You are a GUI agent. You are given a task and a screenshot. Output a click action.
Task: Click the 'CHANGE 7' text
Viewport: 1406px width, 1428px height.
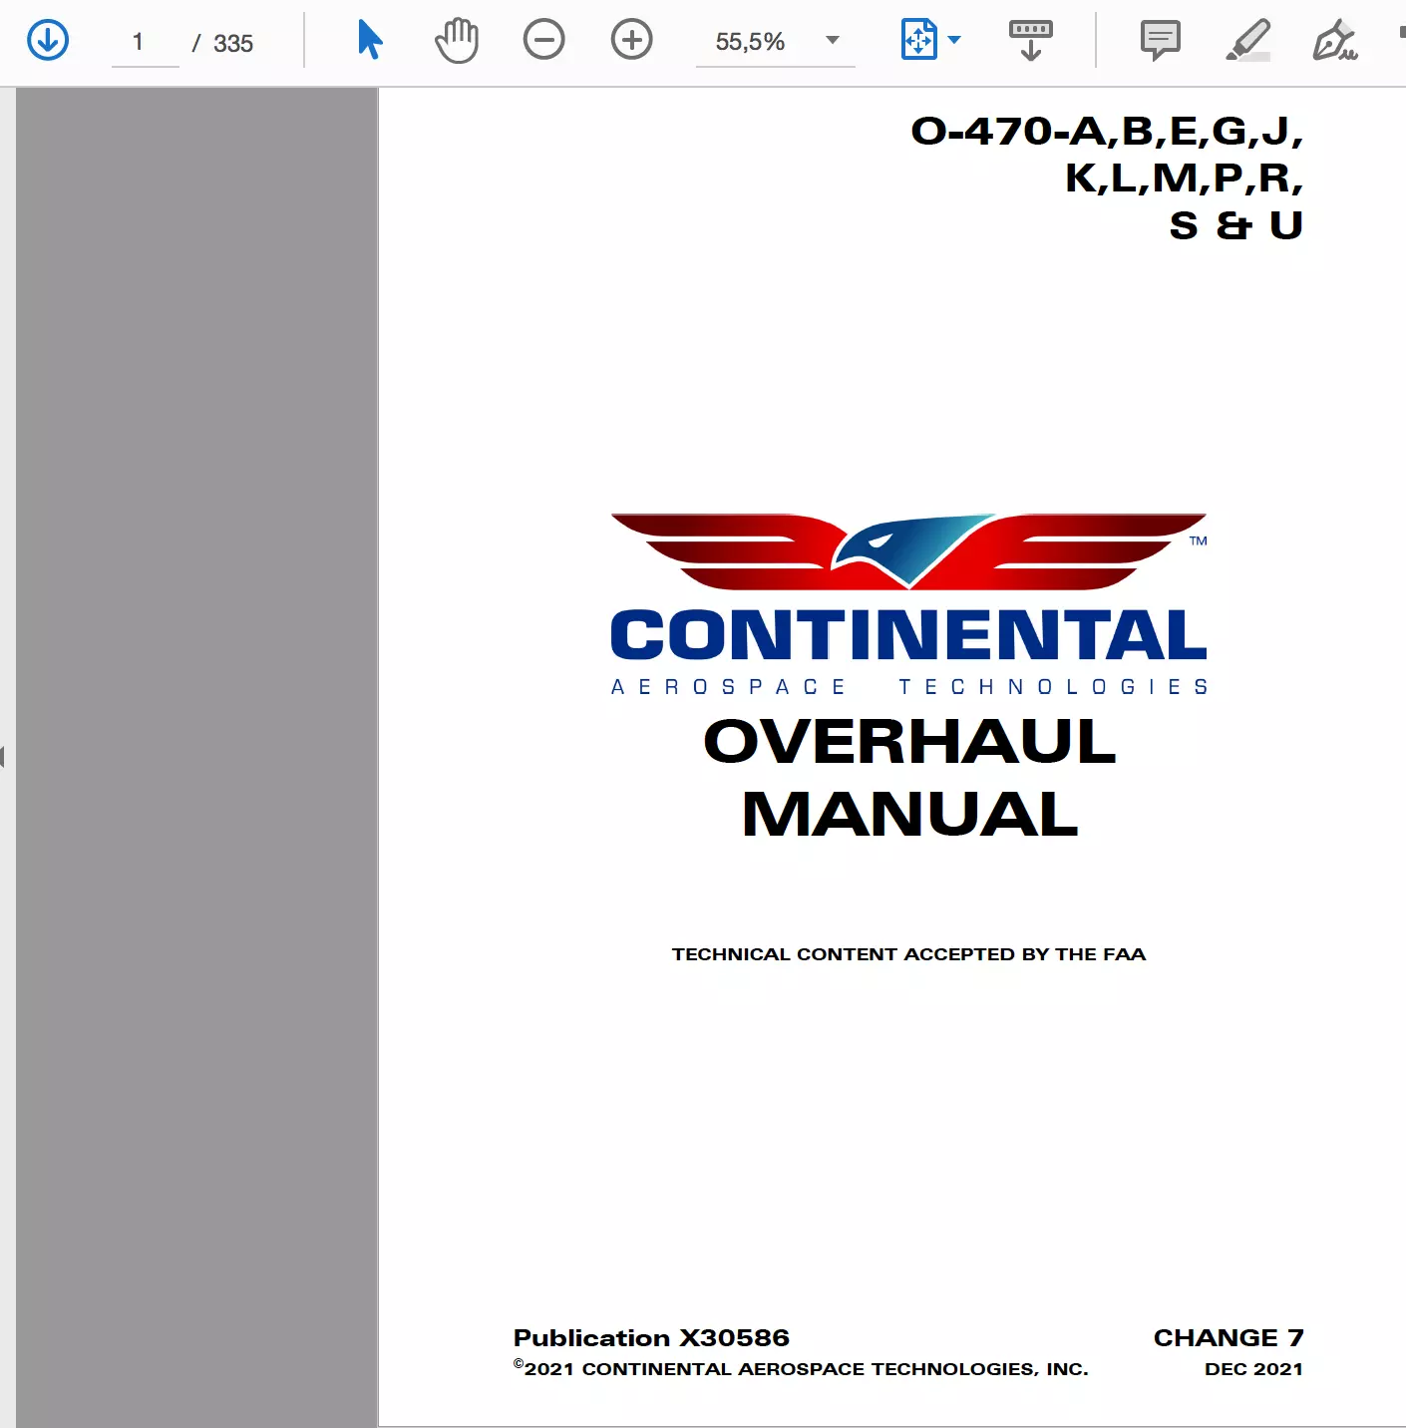(1229, 1338)
